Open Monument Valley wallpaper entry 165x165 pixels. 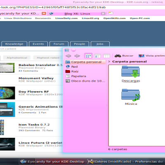36,78
